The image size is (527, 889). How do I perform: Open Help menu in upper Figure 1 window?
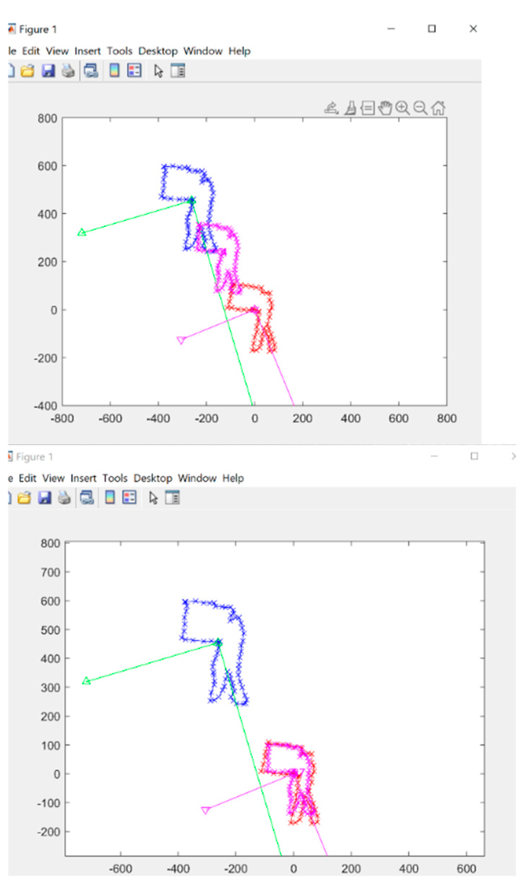(x=239, y=51)
